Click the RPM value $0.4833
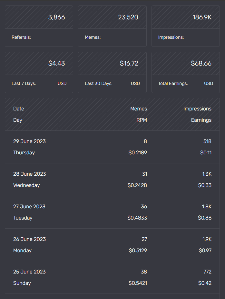The image size is (225, 299). pos(137,218)
